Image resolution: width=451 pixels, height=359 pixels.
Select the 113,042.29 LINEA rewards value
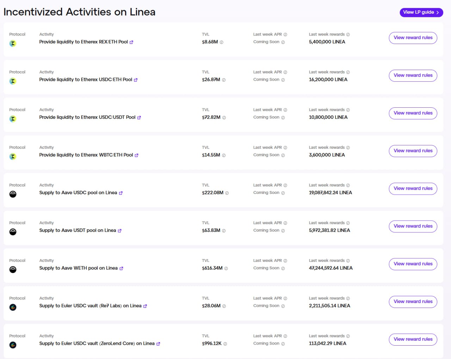click(x=328, y=343)
